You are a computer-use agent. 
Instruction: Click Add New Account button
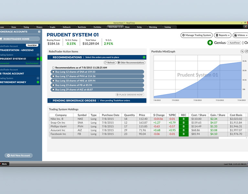pyautogui.click(x=18, y=156)
